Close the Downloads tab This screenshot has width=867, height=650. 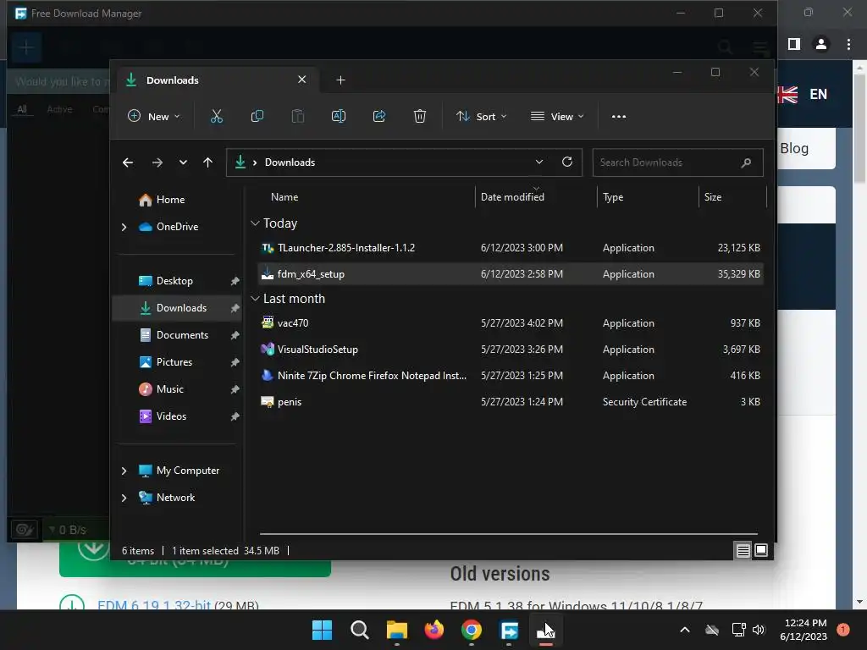pyautogui.click(x=302, y=80)
